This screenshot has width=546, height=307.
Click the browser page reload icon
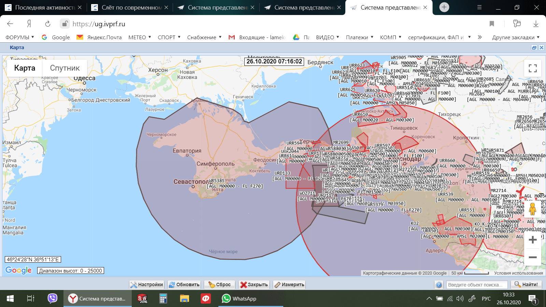click(48, 24)
